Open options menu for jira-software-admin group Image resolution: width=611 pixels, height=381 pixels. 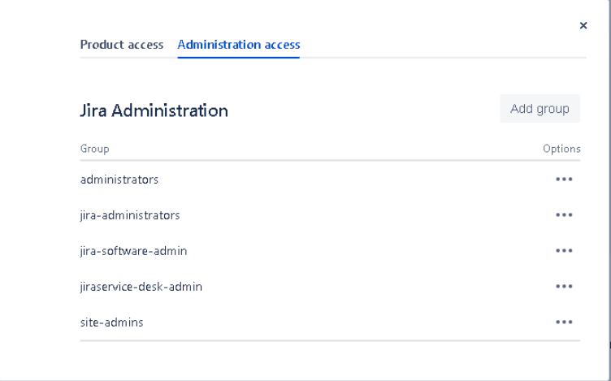[564, 250]
